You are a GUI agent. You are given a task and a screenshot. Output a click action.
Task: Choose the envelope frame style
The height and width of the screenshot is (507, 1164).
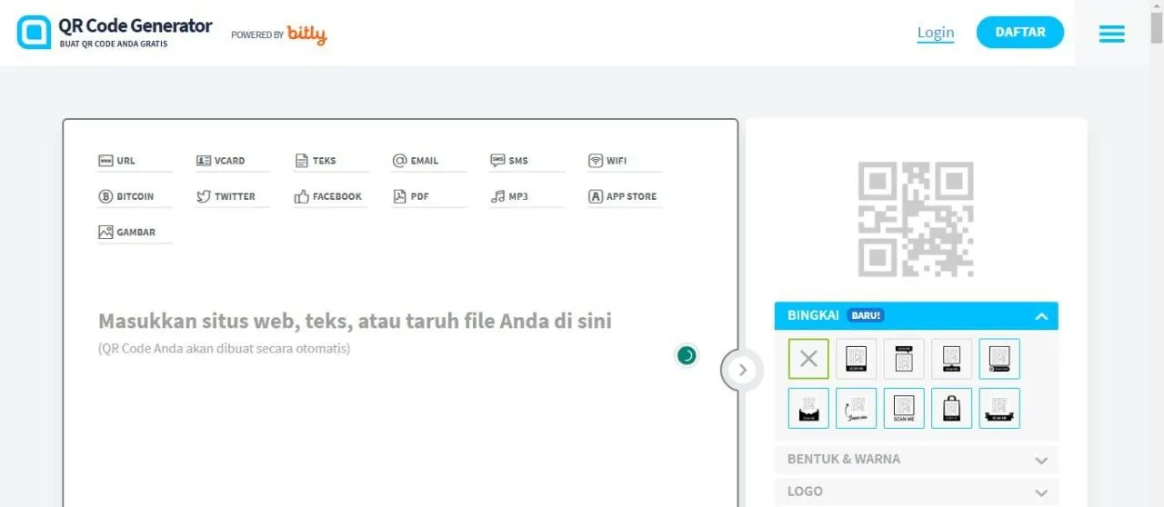[808, 408]
